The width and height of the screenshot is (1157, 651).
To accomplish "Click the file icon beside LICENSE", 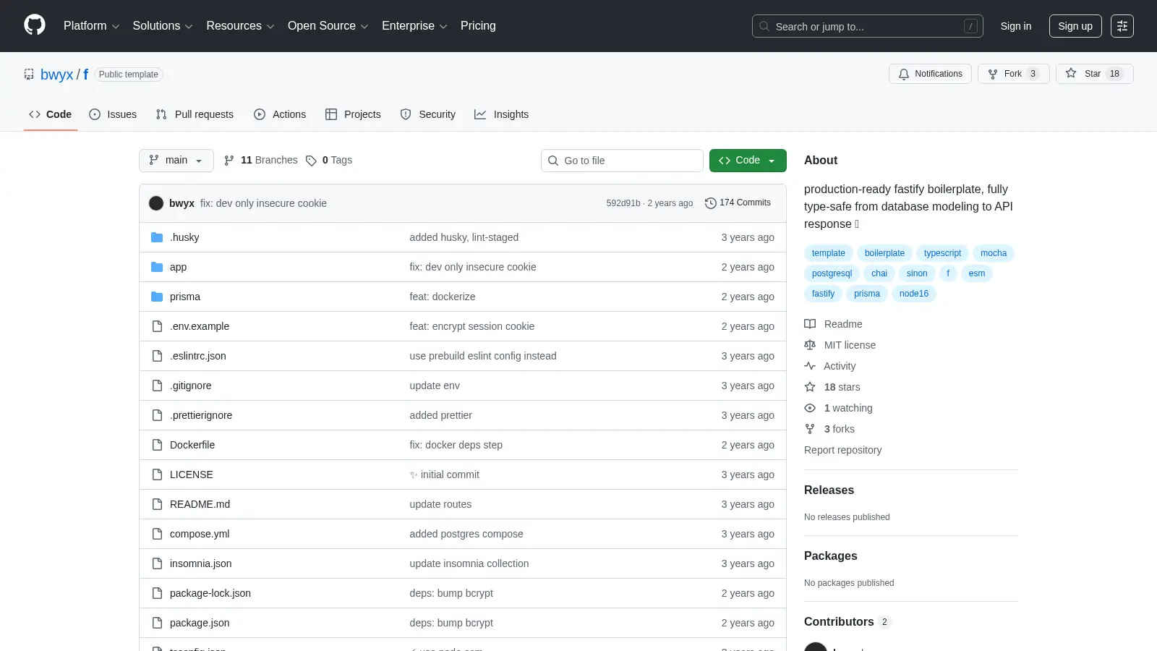I will point(157,475).
